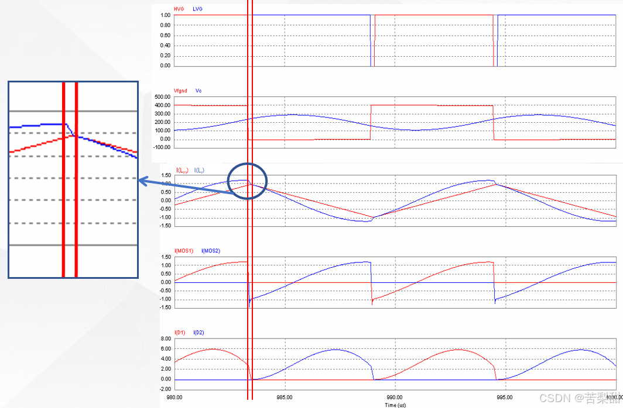The image size is (623, 408).
Task: Click the 2.00 value on I(D1) axis
Action: (x=166, y=369)
